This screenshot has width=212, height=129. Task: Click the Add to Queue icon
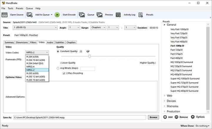tap(30, 14)
